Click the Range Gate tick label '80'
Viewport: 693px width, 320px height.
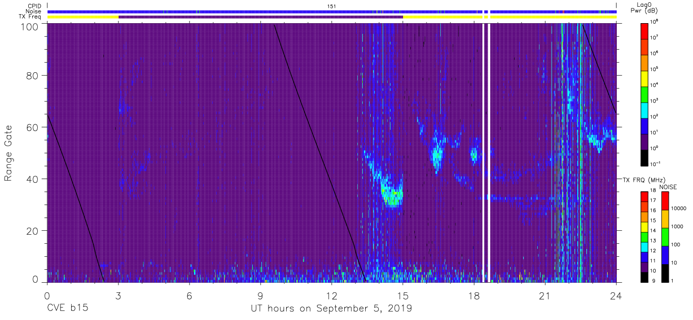click(x=33, y=76)
